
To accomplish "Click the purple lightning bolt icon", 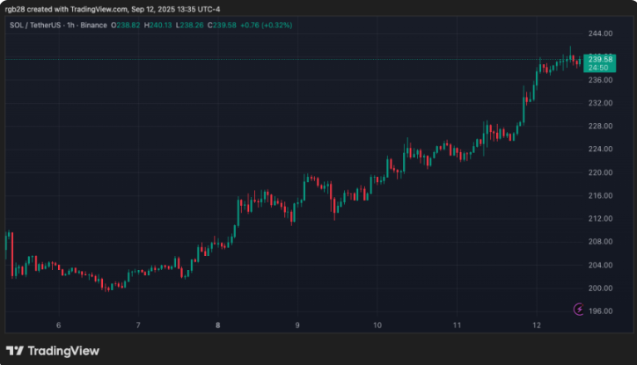I will click(x=578, y=309).
